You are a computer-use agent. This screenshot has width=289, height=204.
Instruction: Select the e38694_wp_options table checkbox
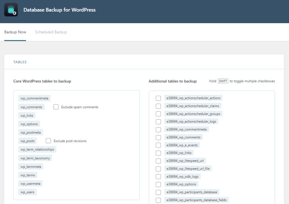(x=158, y=185)
